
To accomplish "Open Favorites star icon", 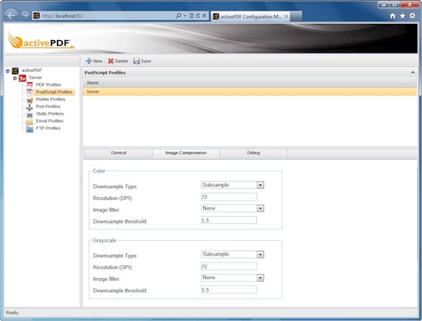I will [x=402, y=16].
